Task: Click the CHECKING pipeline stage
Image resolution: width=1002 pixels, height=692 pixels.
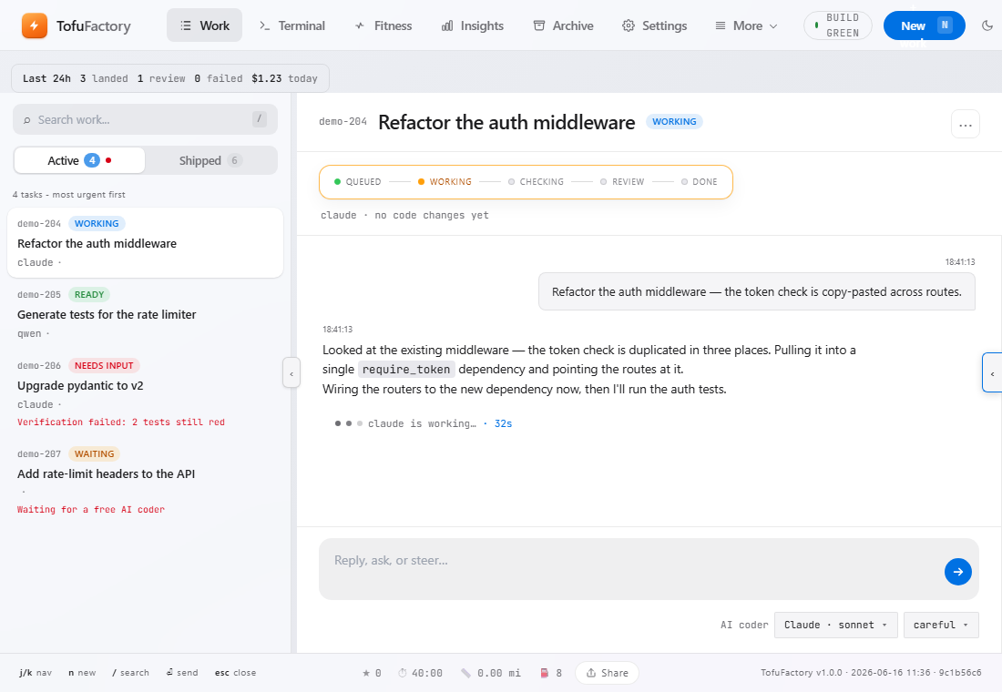Action: 536,182
